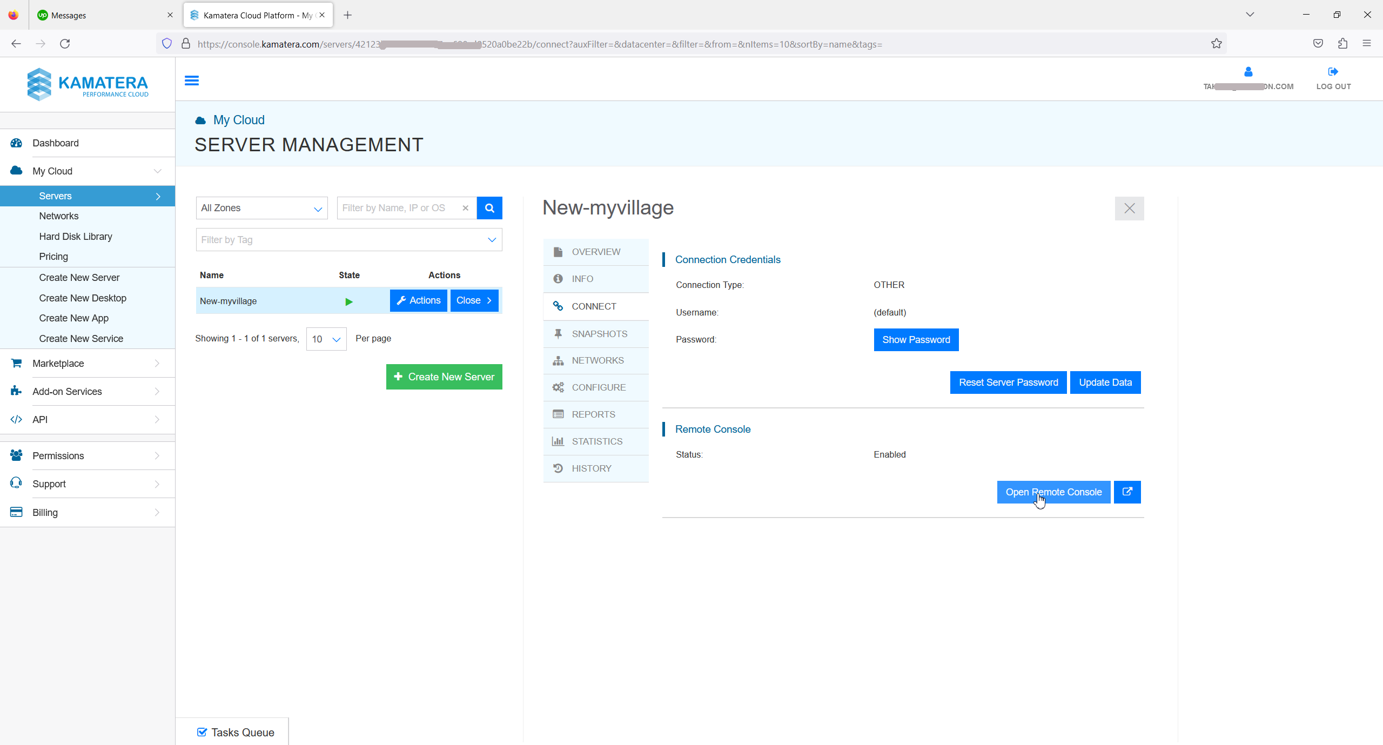Image resolution: width=1383 pixels, height=745 pixels.
Task: Expand the Marketplace sidebar menu
Action: pos(88,364)
